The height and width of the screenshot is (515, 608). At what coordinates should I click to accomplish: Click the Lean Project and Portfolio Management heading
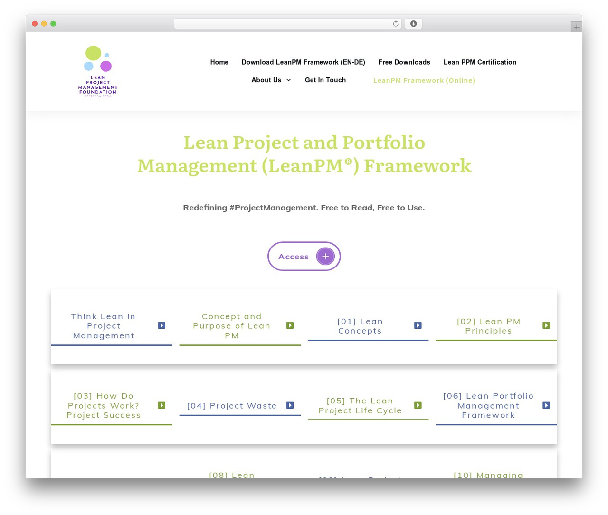tap(304, 154)
